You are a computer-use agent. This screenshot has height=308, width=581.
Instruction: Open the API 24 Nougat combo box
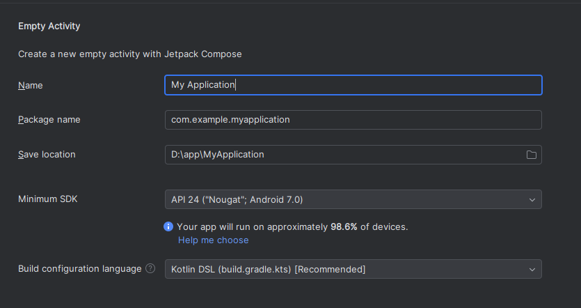point(353,199)
